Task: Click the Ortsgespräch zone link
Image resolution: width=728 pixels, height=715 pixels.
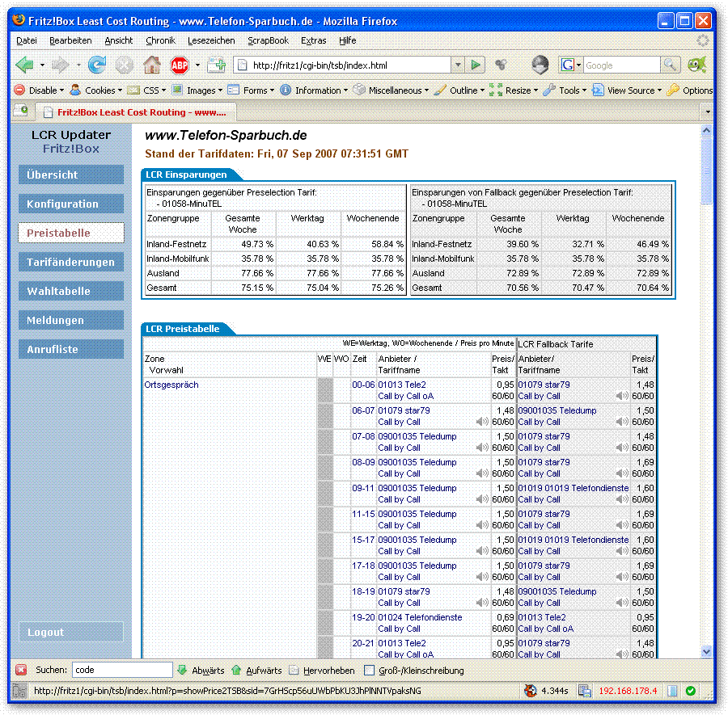Action: click(171, 385)
